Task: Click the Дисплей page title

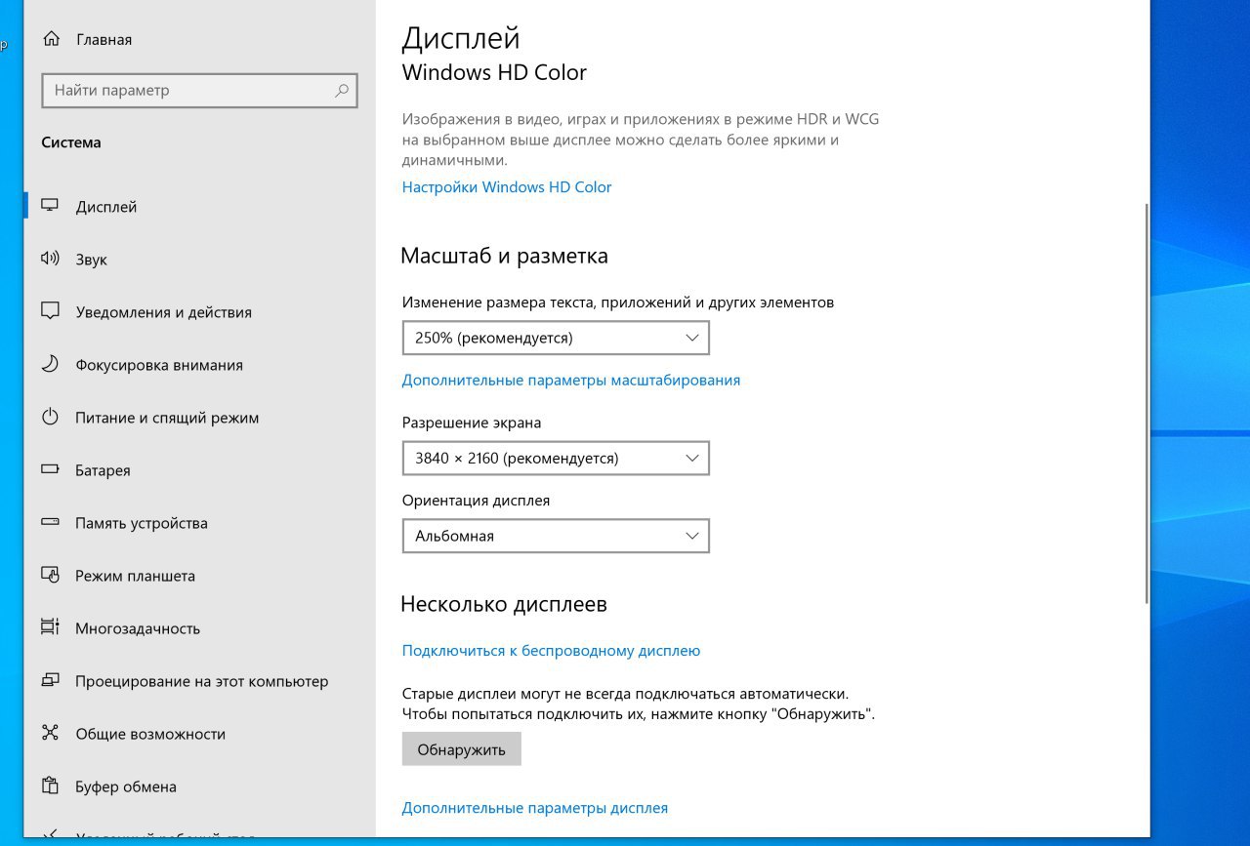Action: tap(461, 38)
